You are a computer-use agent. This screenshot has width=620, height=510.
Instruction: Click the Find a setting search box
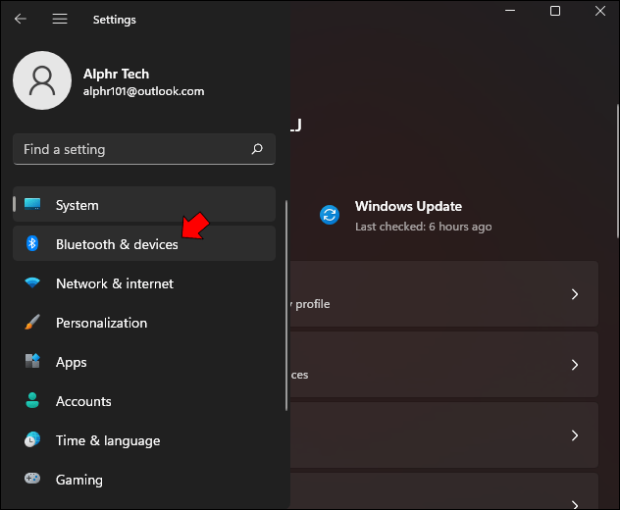(x=144, y=149)
